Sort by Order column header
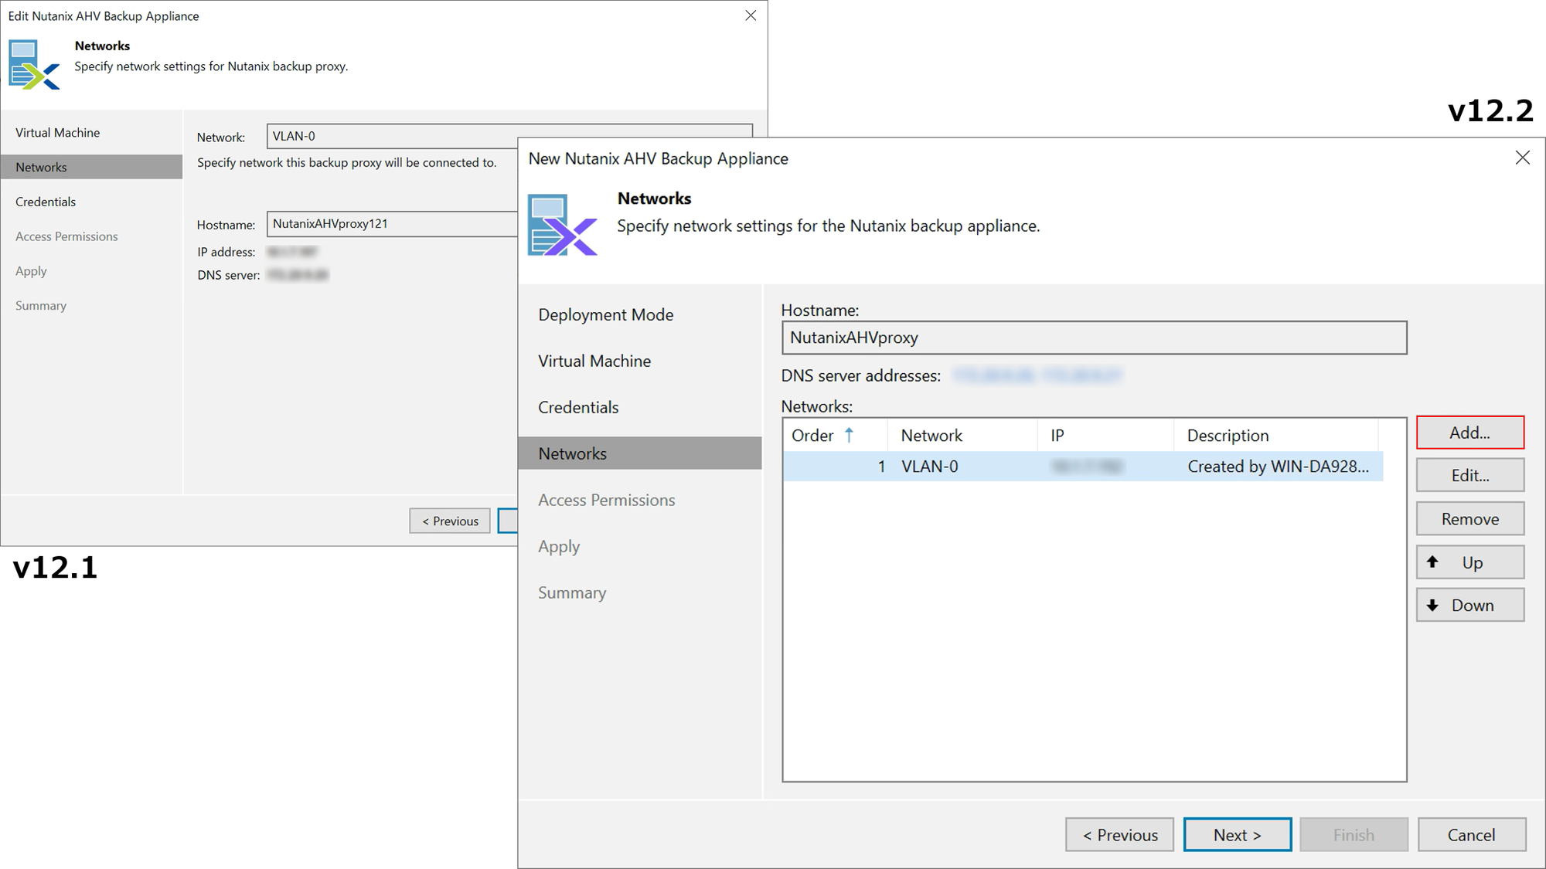 coord(835,436)
